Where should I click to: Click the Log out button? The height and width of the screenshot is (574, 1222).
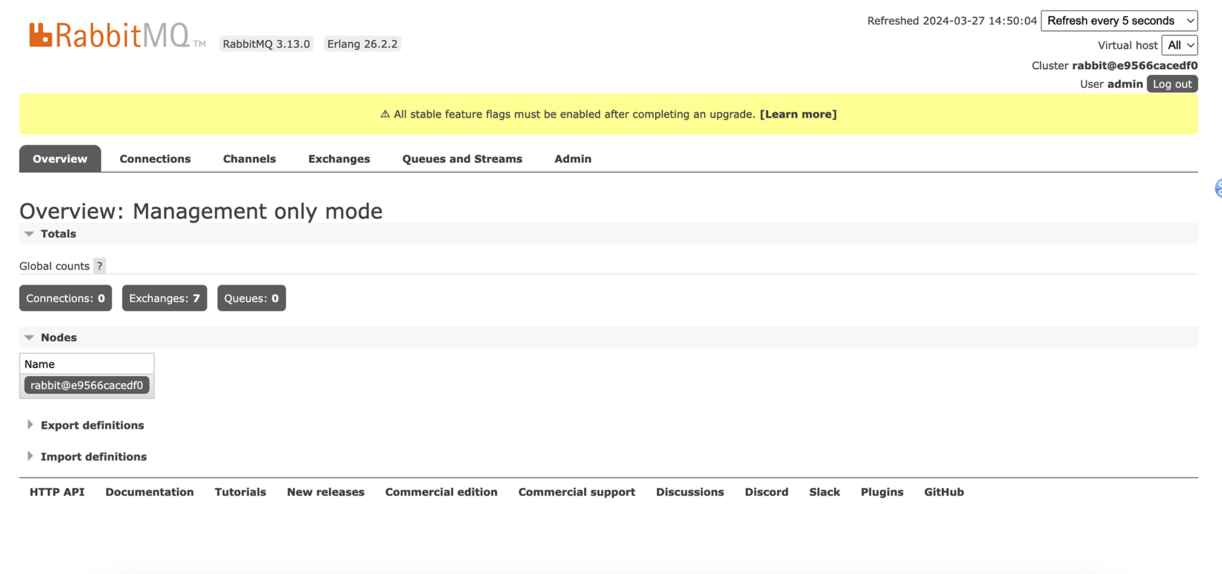(x=1172, y=84)
